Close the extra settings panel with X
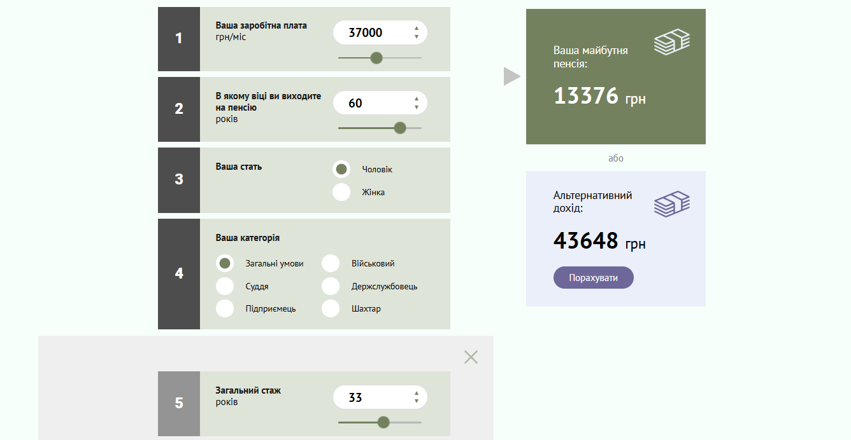The width and height of the screenshot is (851, 440). (x=471, y=357)
